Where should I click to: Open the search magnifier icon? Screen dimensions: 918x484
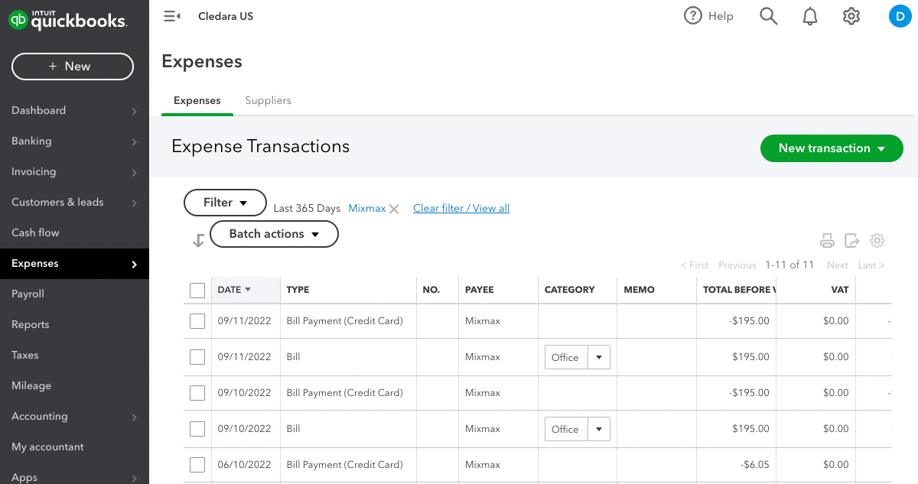pos(768,16)
